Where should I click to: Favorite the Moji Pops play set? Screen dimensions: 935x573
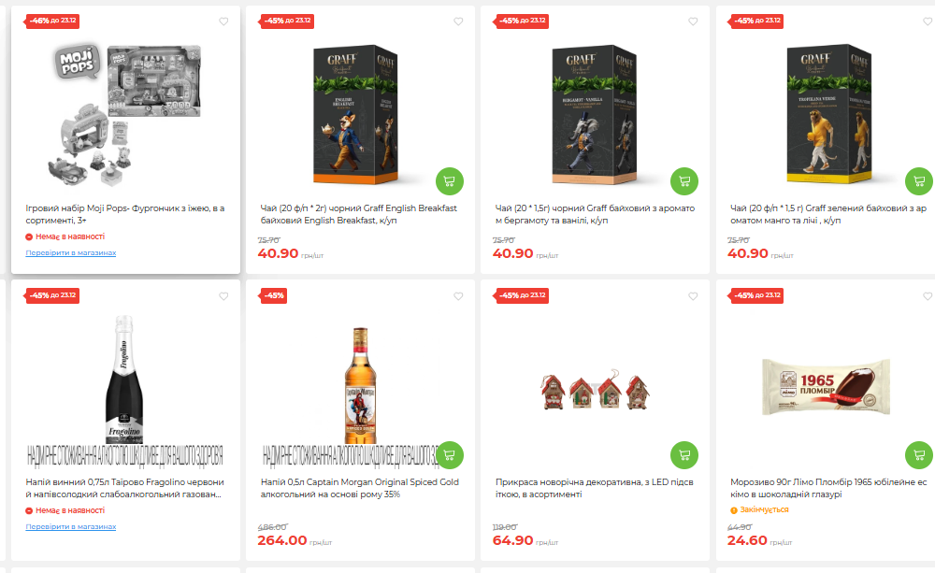pyautogui.click(x=223, y=21)
